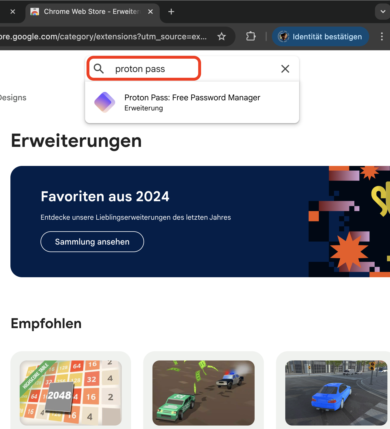
Task: Open the Favoriten aus 2024 banner heading
Action: tap(105, 197)
